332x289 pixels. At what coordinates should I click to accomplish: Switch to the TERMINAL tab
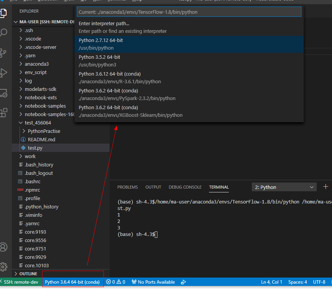(x=219, y=187)
